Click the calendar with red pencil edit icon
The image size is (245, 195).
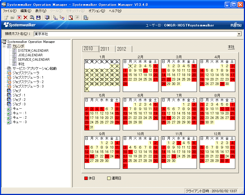click(x=71, y=18)
